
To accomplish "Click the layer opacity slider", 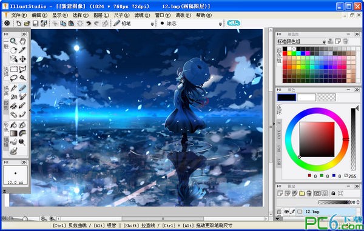I will pos(334,203).
